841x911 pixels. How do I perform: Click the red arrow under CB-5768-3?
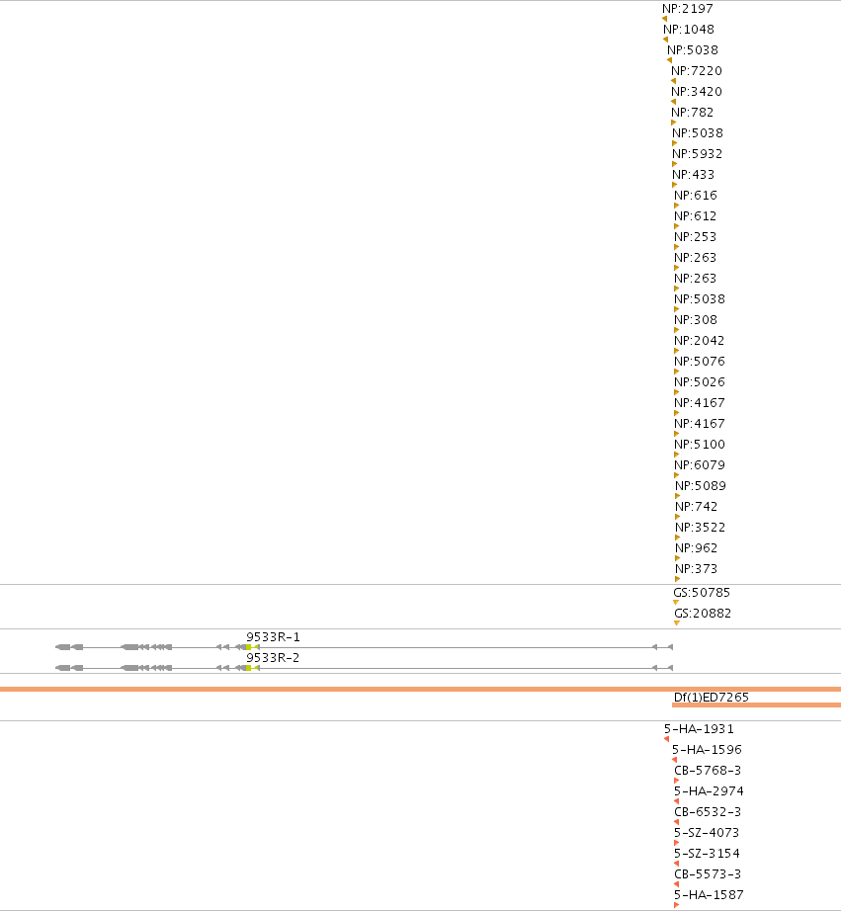coord(677,781)
